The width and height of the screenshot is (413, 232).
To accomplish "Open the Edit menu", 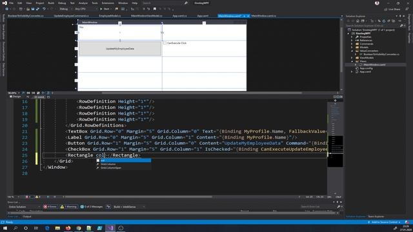I will coord(20,3).
